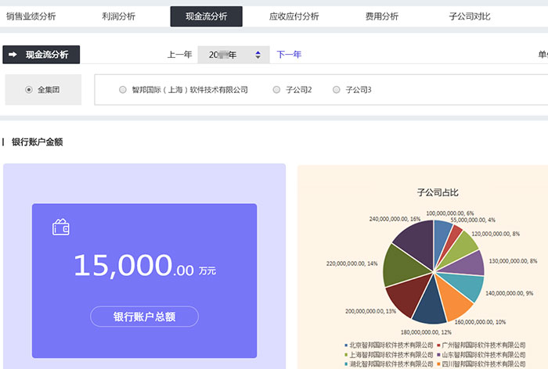Select 智邦国际（上海）软件技术有限公司 radio option
548x369 pixels.
click(x=123, y=90)
